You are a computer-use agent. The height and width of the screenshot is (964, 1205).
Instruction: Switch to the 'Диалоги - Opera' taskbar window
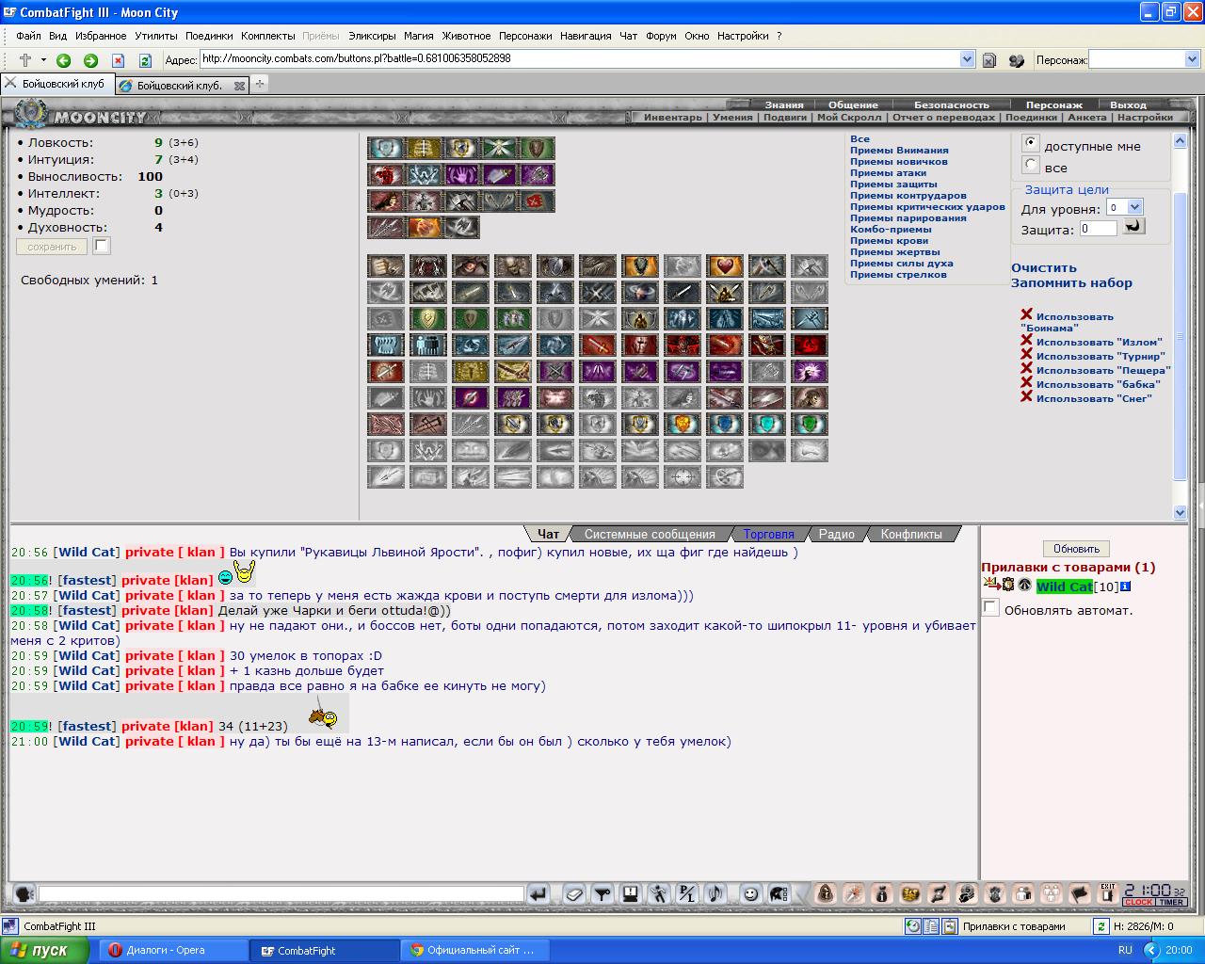click(x=174, y=950)
